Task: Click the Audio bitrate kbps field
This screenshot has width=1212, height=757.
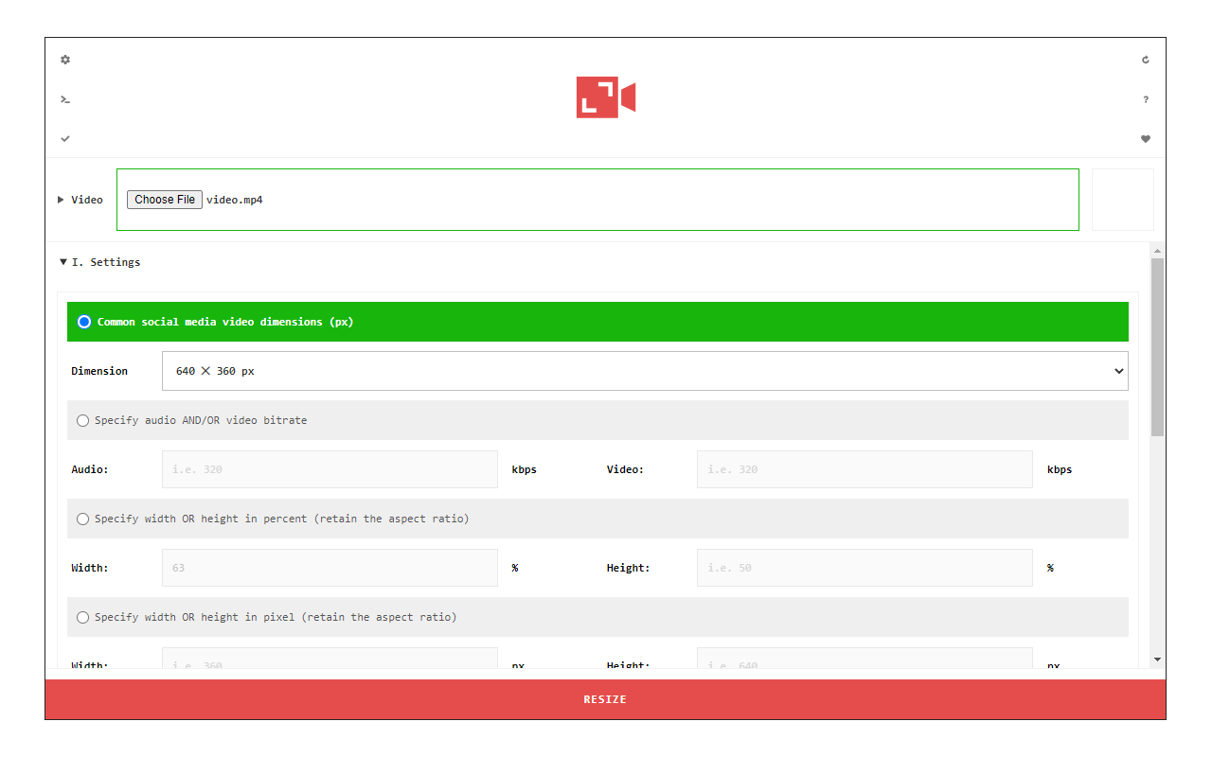Action: click(x=330, y=469)
